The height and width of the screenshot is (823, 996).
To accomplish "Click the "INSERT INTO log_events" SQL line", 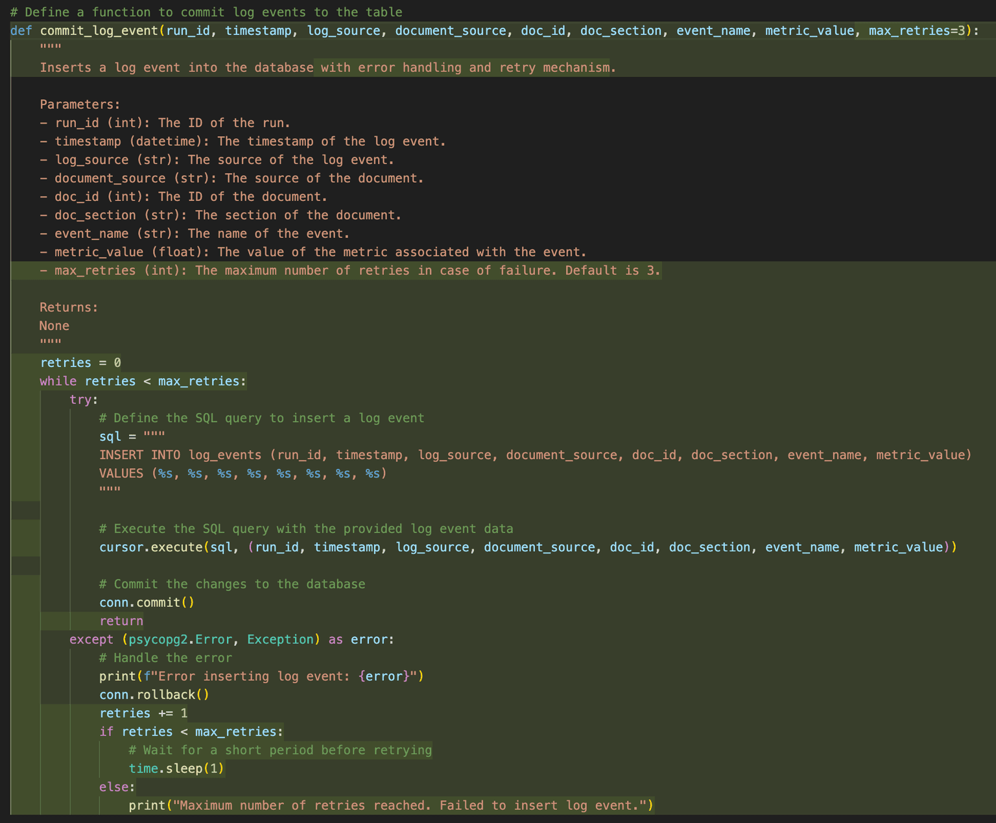I will 536,455.
